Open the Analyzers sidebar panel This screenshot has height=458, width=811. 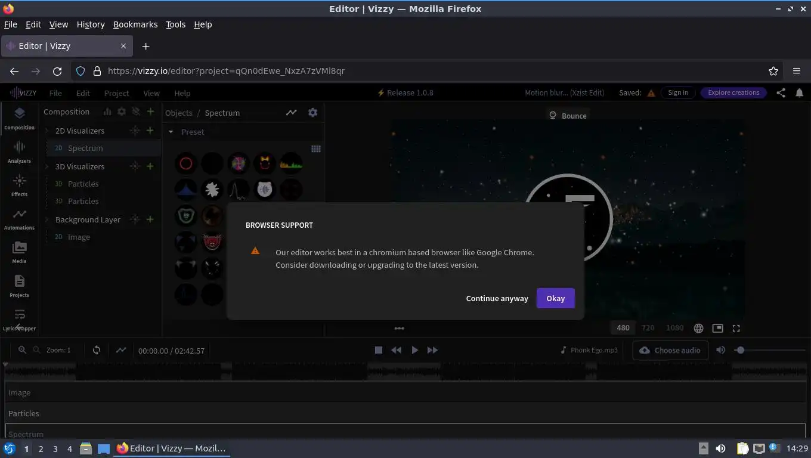(x=19, y=151)
